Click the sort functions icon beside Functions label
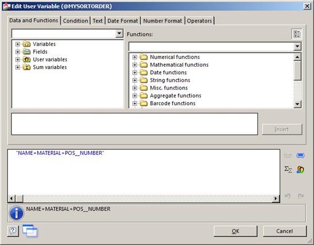314x245 pixels. point(297,34)
